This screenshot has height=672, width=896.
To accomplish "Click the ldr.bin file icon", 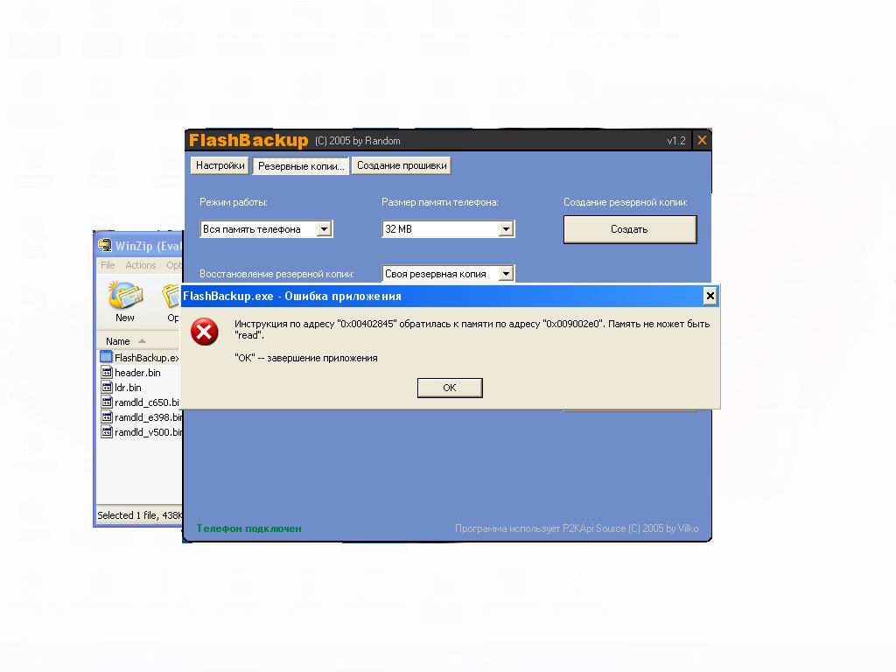I will click(107, 387).
